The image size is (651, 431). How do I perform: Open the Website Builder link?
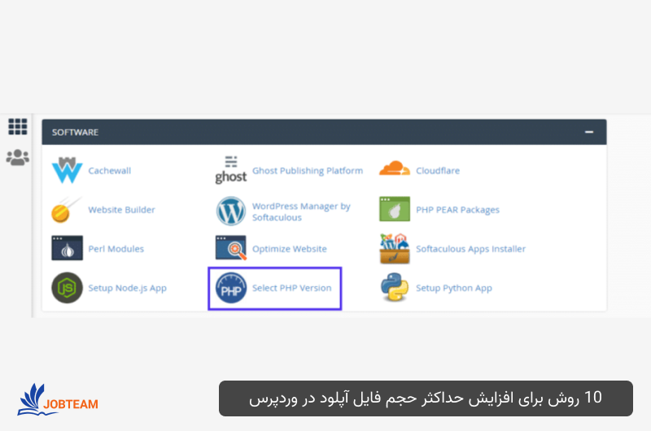click(121, 210)
